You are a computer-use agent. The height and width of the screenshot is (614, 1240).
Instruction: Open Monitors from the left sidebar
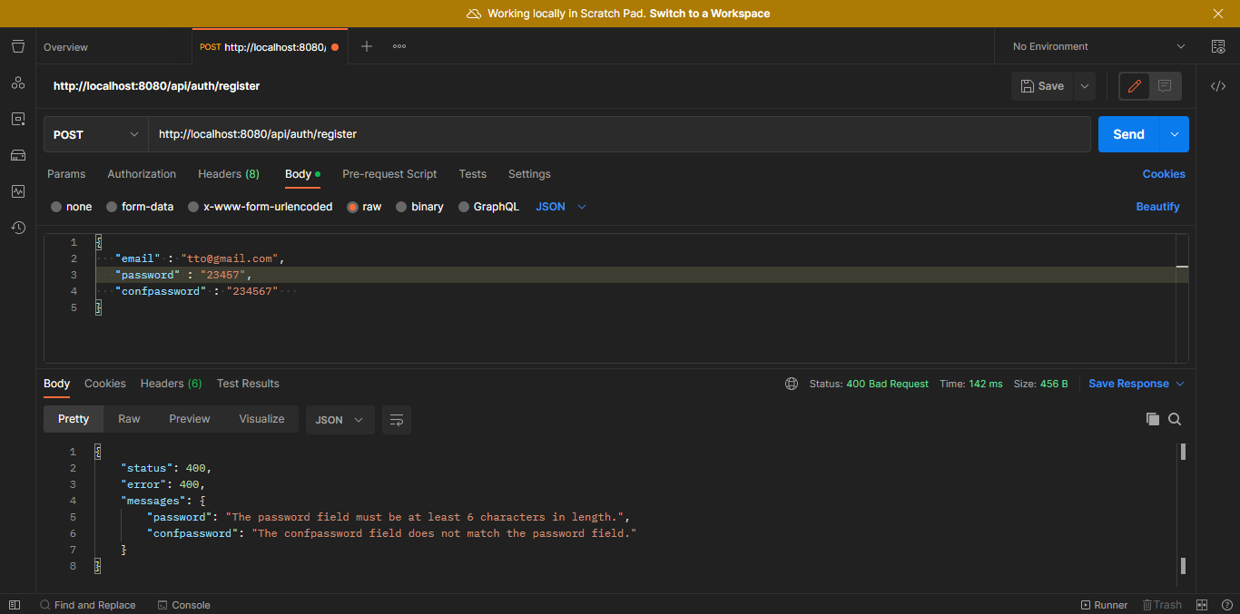[x=17, y=191]
